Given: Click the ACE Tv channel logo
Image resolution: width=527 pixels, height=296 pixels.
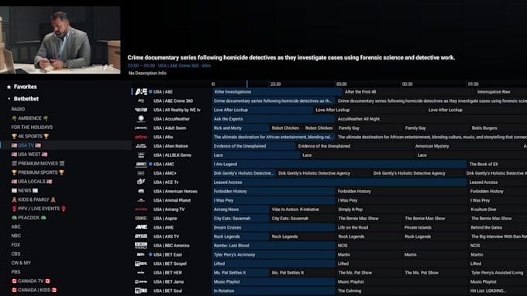Looking at the screenshot, I should click(x=141, y=182).
